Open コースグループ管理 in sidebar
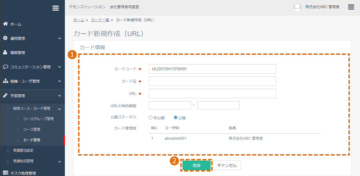This screenshot has width=360, height=176. coord(38,119)
